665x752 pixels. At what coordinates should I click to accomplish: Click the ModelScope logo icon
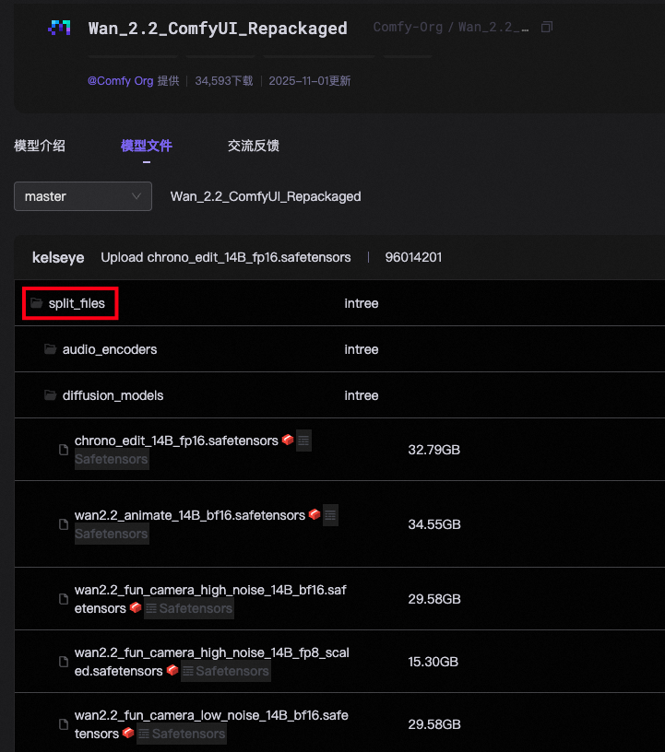[x=59, y=29]
